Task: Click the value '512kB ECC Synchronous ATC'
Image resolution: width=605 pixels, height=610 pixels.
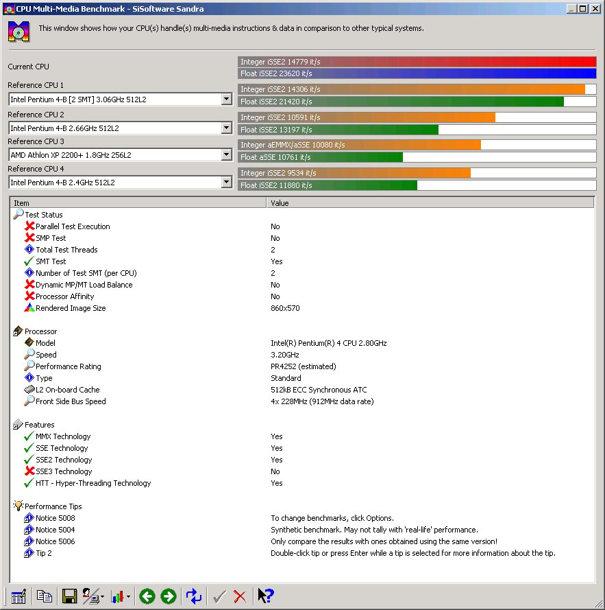Action: 319,390
